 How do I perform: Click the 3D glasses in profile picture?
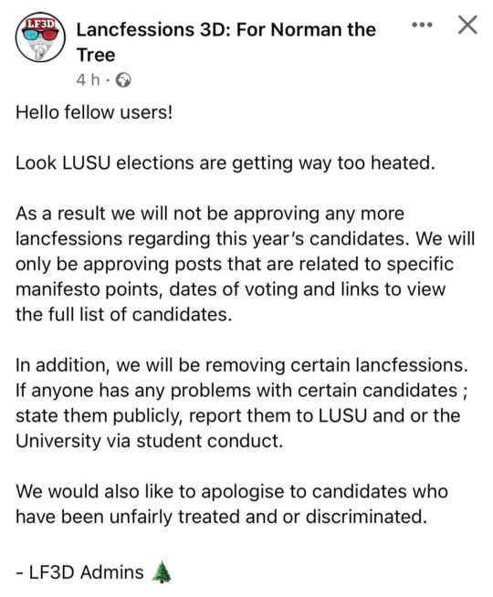40,35
